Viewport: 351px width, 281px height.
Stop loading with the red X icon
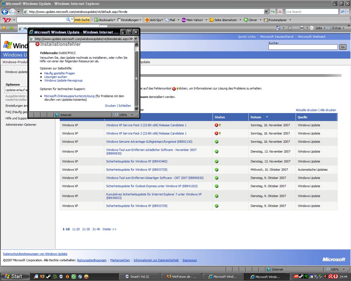click(x=280, y=12)
